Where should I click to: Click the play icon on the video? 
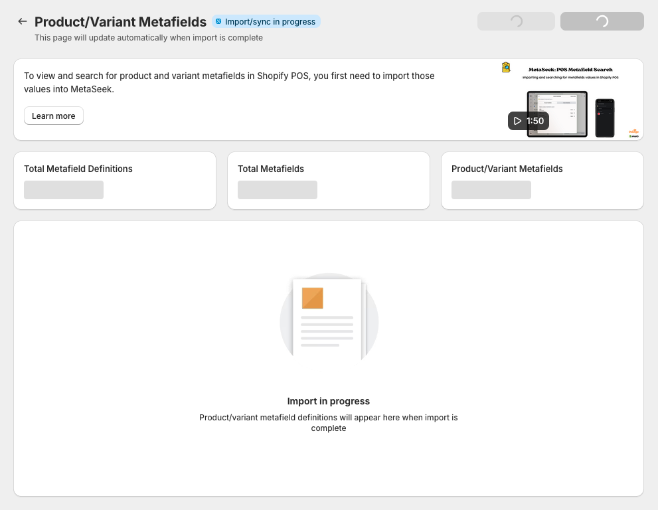click(517, 121)
